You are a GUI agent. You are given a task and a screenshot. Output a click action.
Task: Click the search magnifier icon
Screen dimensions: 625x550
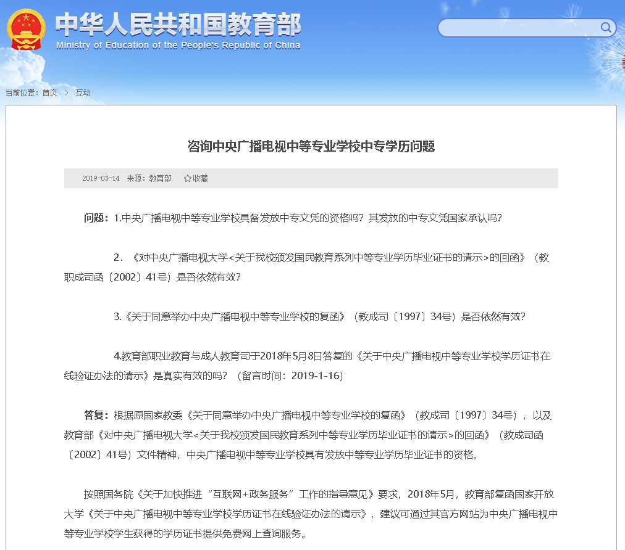(606, 28)
